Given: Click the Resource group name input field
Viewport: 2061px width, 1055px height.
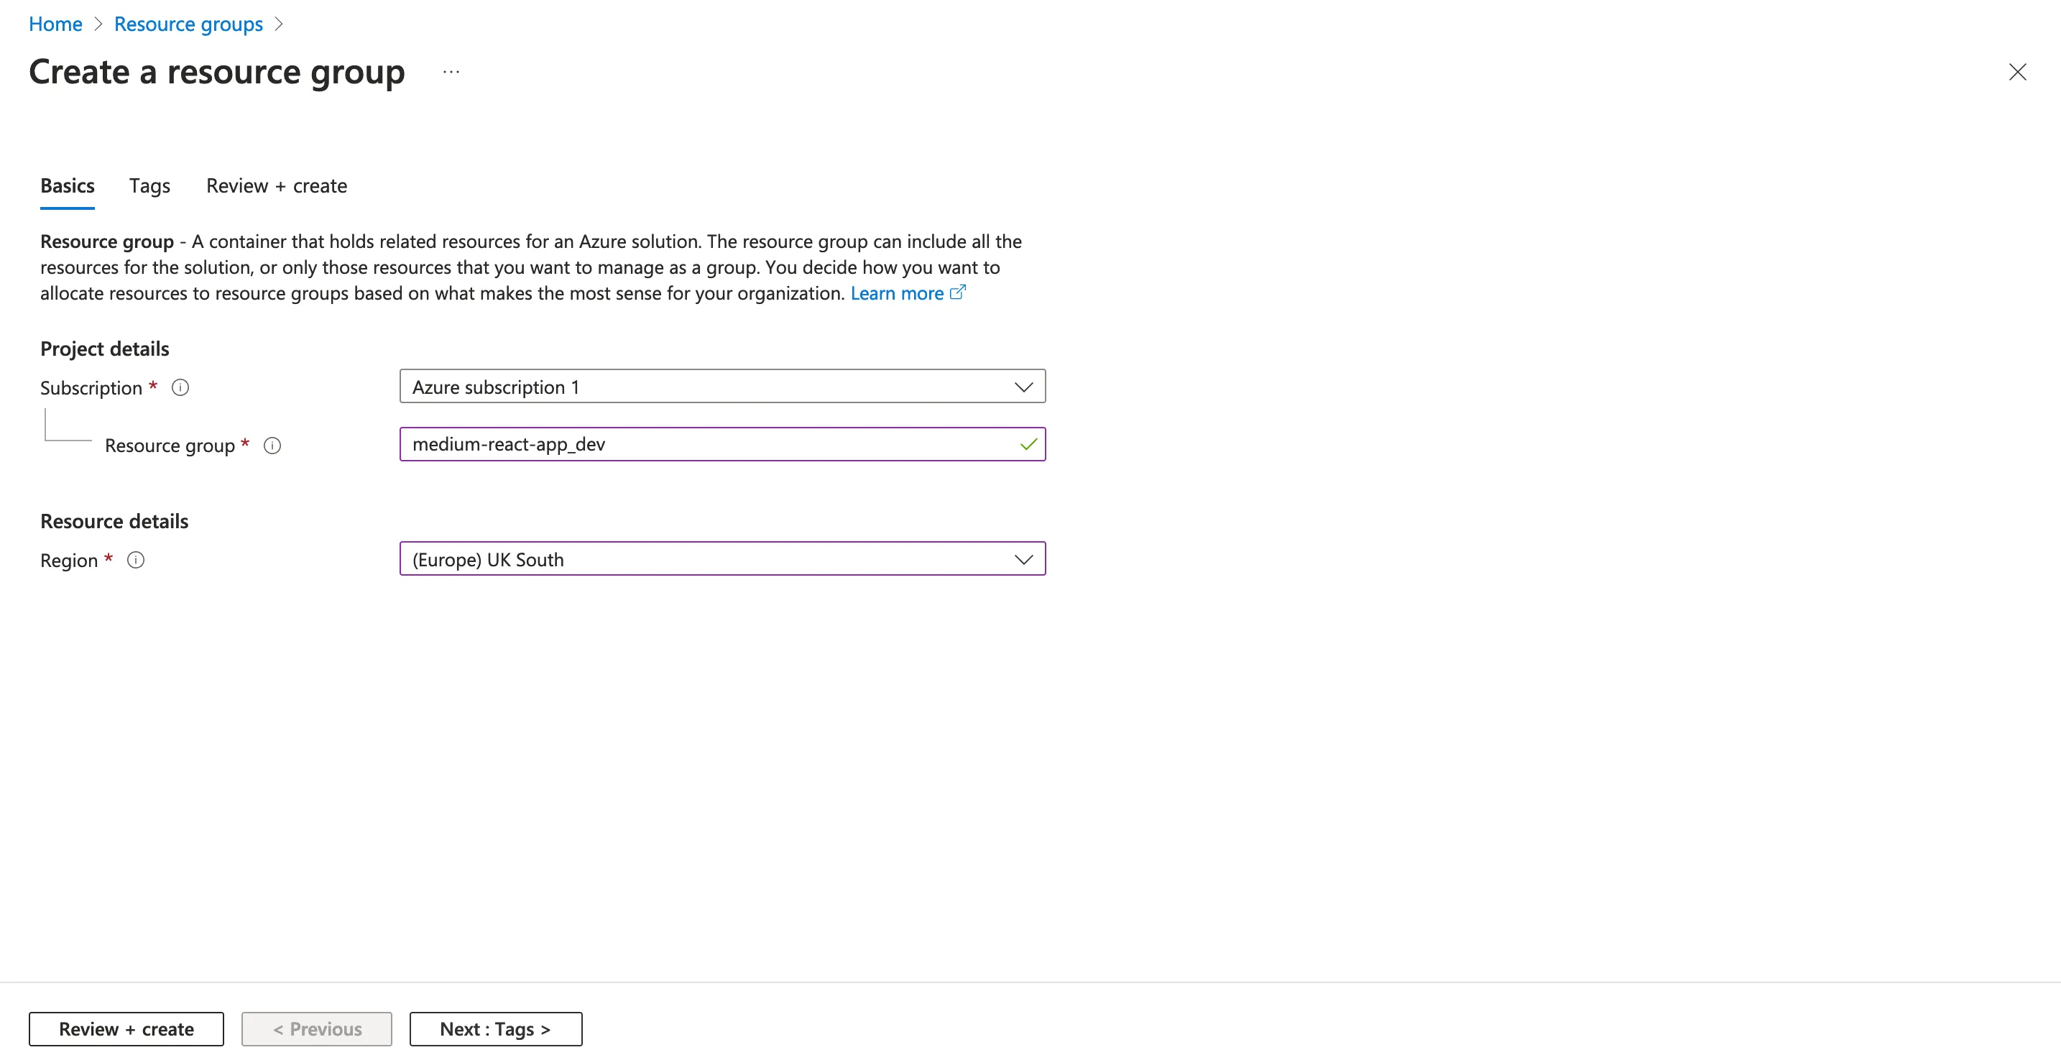Looking at the screenshot, I should tap(704, 445).
